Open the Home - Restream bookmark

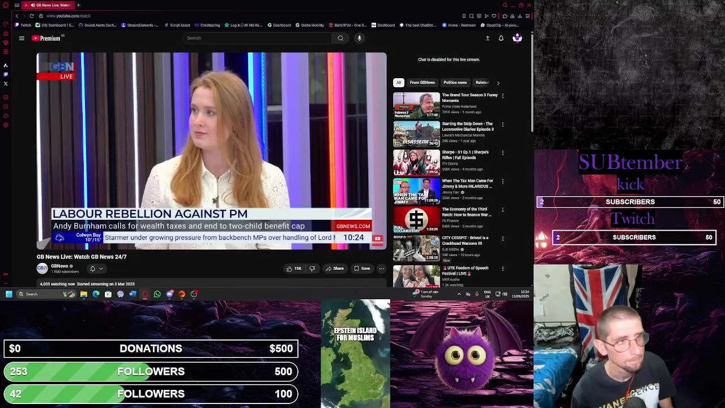[459, 25]
